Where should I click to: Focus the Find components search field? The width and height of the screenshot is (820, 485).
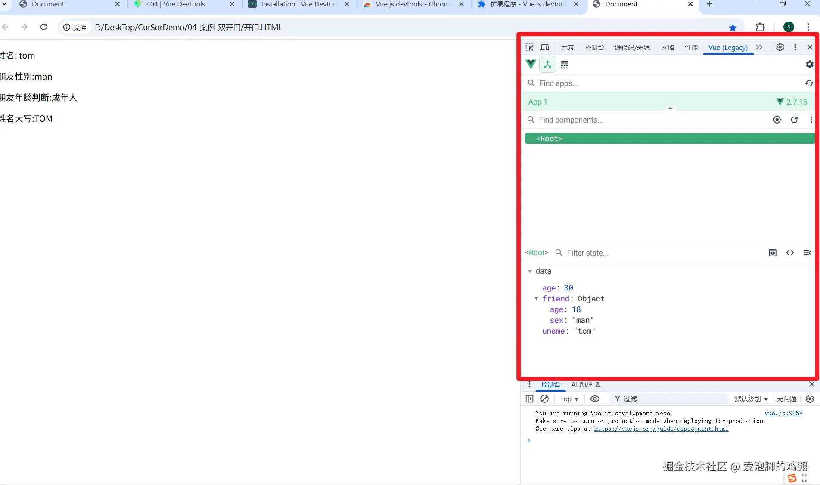click(646, 120)
